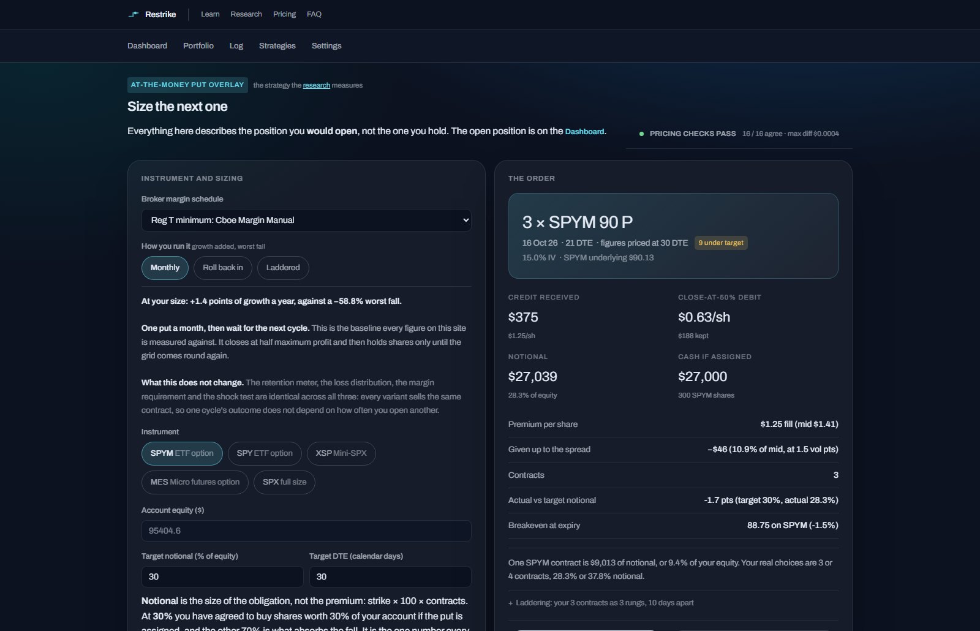Image resolution: width=980 pixels, height=631 pixels.
Task: Click the $27,039 notional value
Action: [533, 377]
